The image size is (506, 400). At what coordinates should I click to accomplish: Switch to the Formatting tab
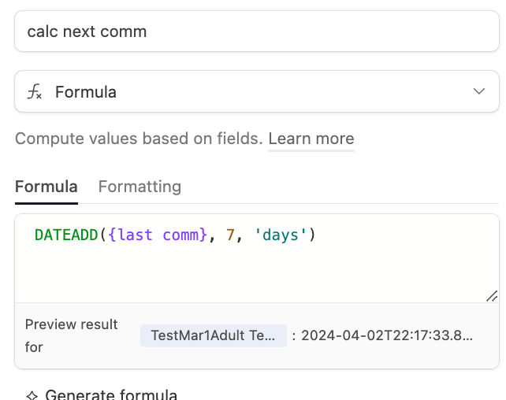point(140,187)
